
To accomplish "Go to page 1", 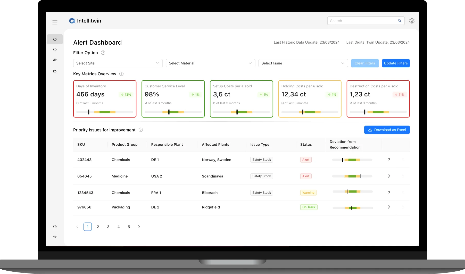I will click(x=88, y=227).
